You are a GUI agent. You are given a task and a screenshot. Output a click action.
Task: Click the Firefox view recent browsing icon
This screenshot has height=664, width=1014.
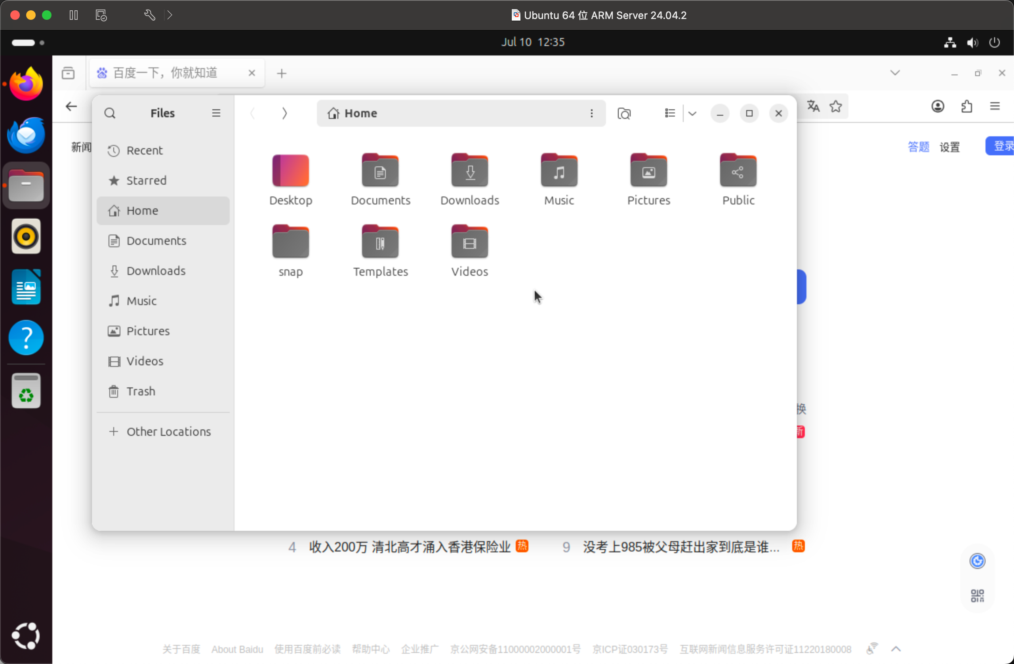[68, 73]
